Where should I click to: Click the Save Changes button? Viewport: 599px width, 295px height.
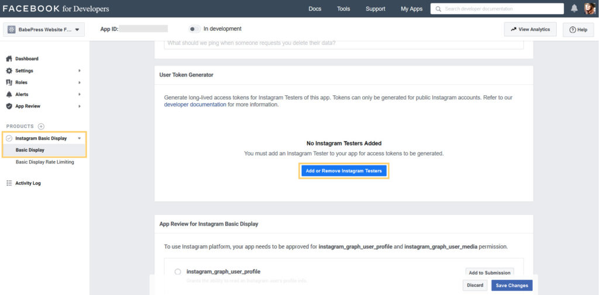pos(511,285)
